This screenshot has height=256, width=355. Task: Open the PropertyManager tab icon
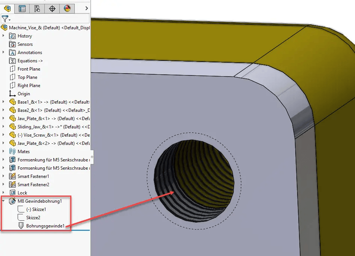[22, 8]
